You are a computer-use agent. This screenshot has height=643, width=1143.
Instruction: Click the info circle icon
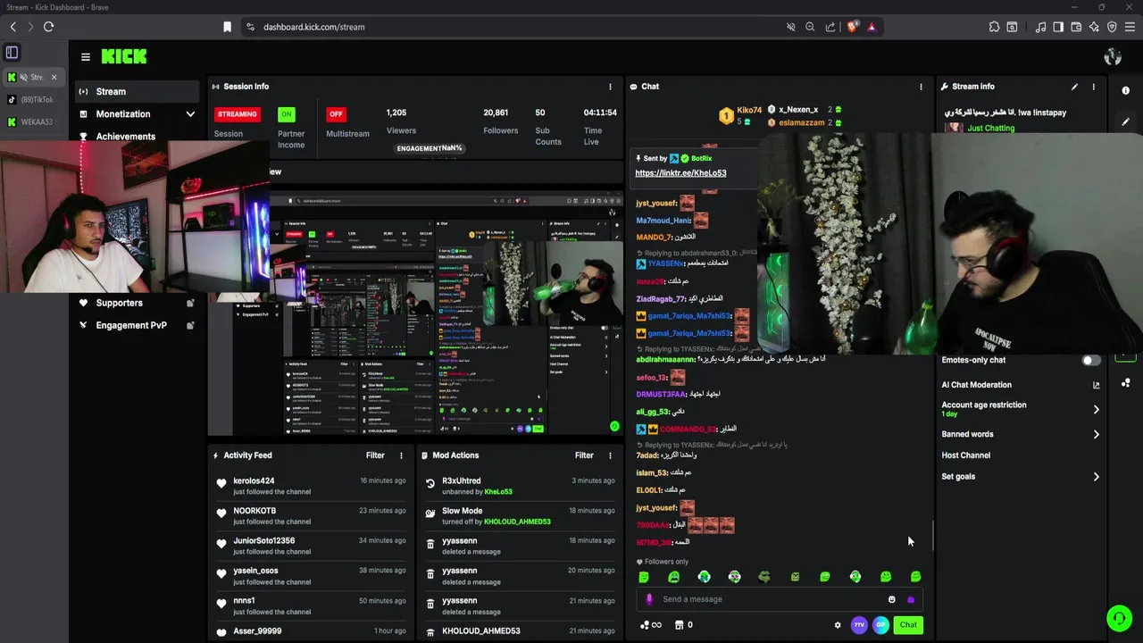(x=1125, y=90)
